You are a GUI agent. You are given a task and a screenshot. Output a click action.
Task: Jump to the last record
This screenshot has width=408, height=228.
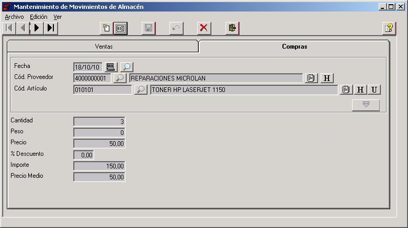(51, 28)
